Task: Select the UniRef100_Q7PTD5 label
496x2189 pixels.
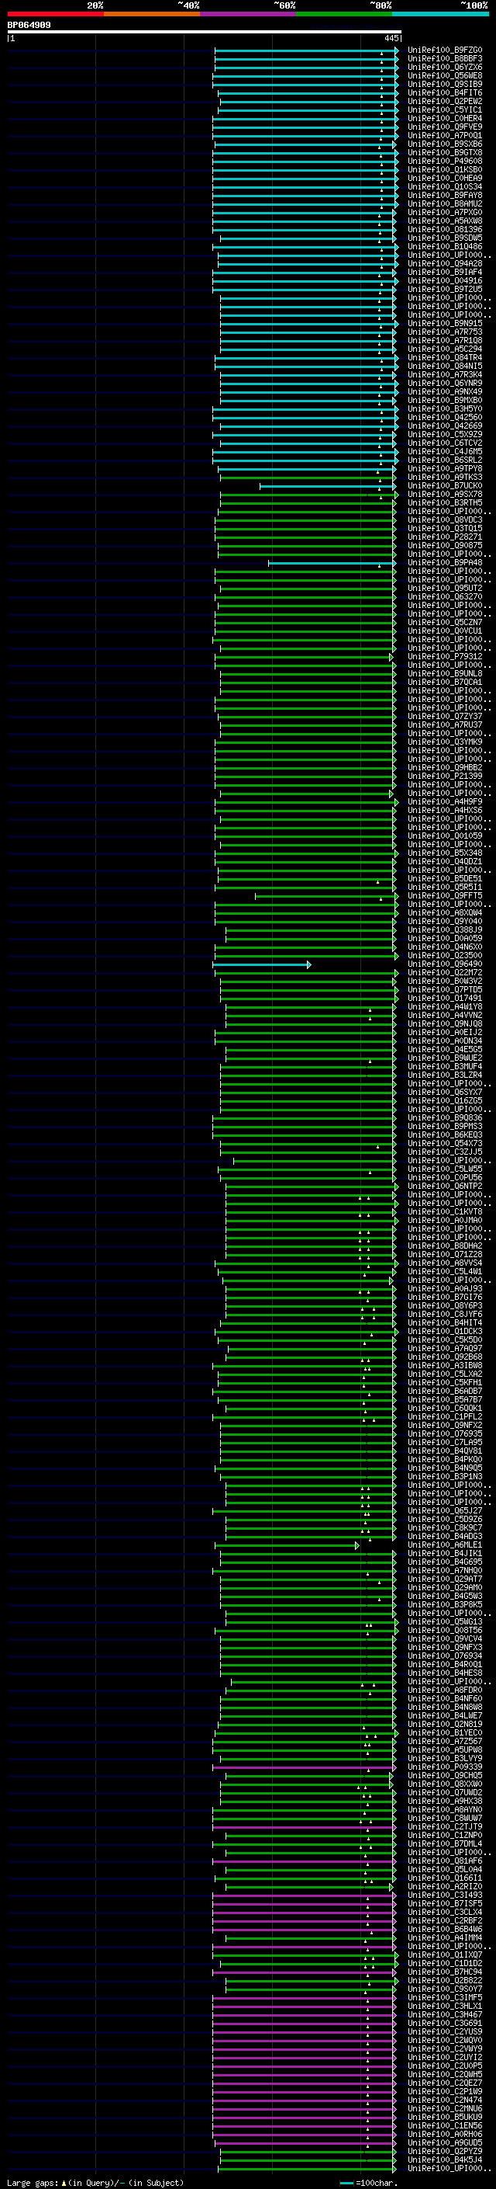Action: (445, 989)
